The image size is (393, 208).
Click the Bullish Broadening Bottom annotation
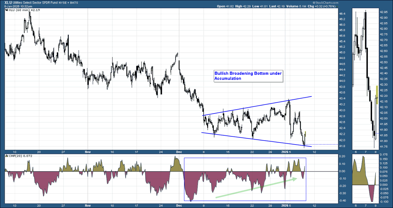[x=248, y=76]
